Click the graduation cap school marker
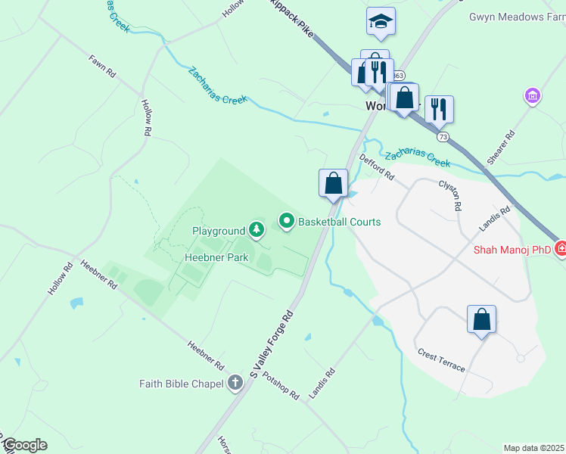 coord(381,22)
